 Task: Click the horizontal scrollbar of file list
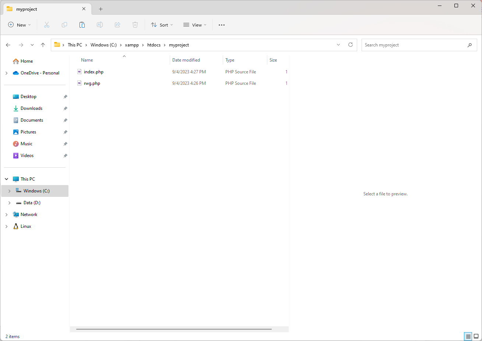pos(174,329)
